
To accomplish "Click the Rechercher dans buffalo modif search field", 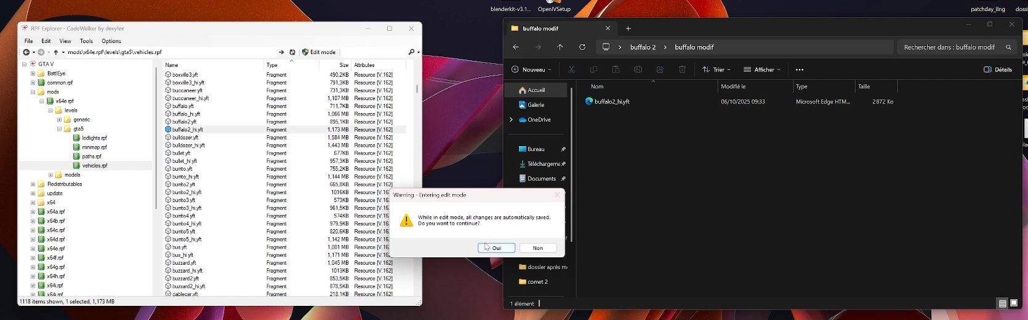I will [949, 47].
